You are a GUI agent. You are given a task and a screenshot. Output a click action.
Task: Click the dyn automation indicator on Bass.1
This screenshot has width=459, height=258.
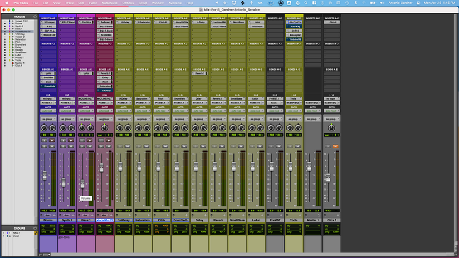85,215
